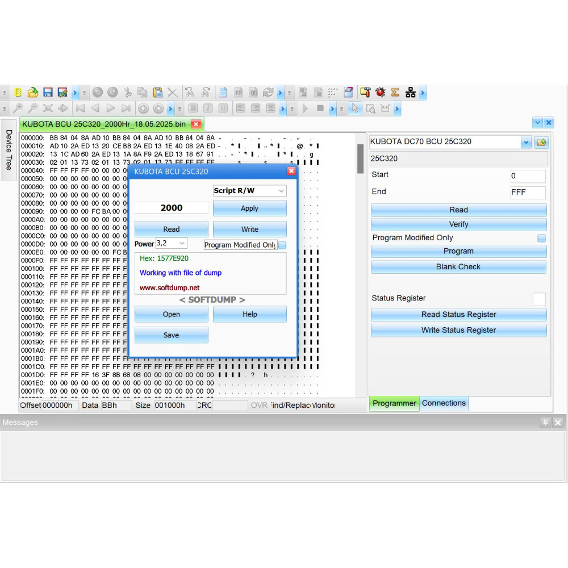
Task: Toggle bold B formatting button
Action: [x=193, y=108]
